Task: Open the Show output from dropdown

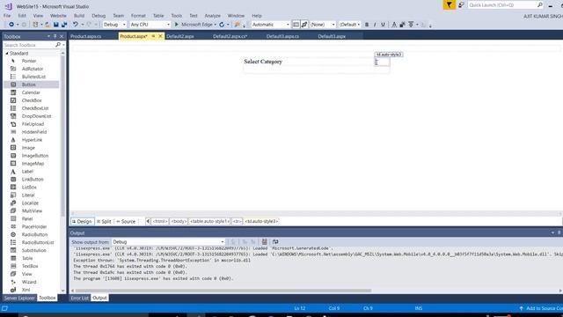Action: 168,242
